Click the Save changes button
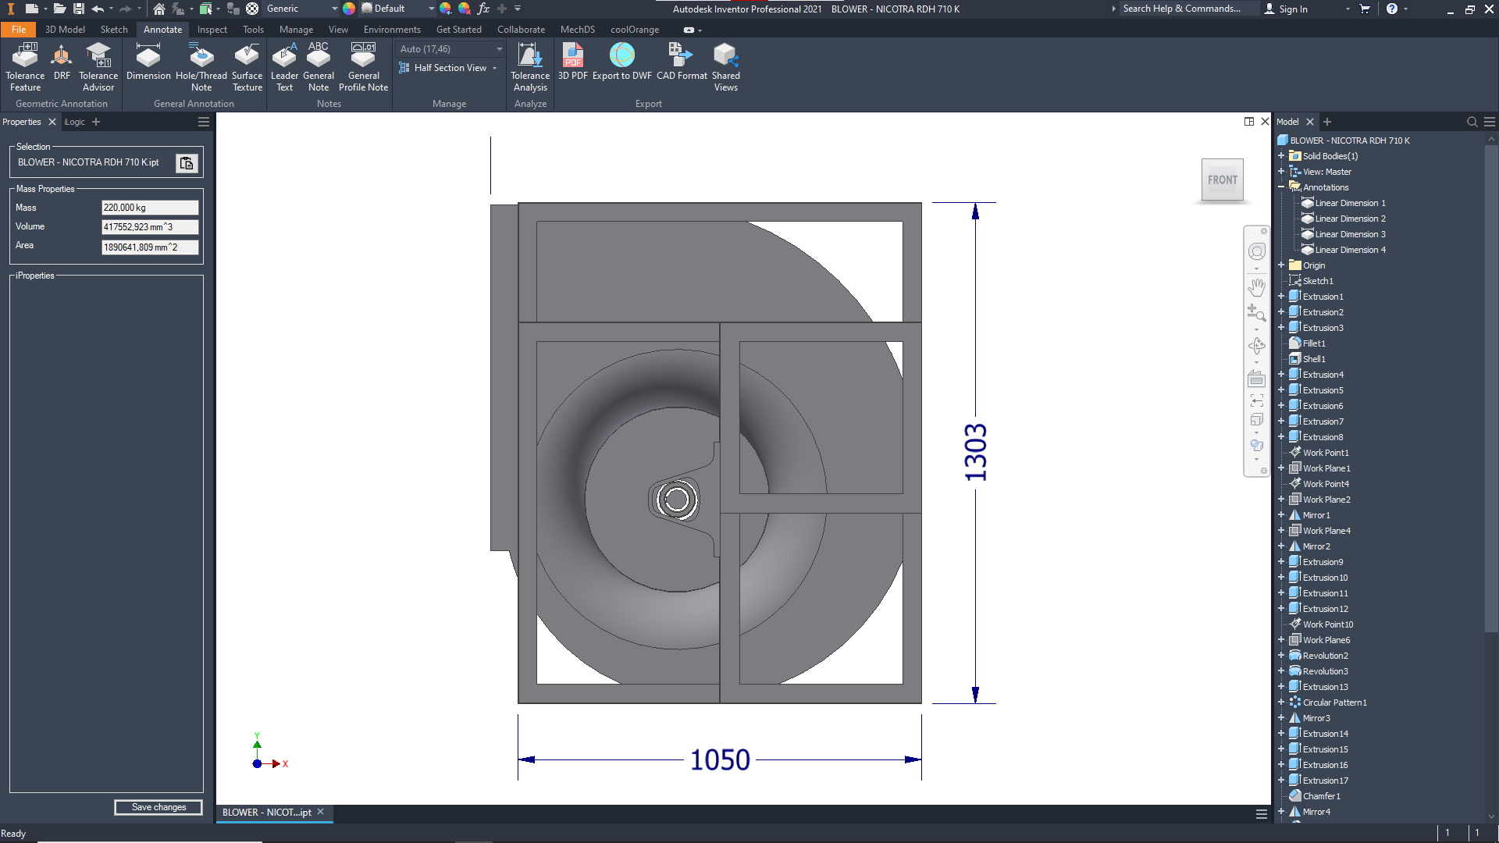 click(x=158, y=807)
